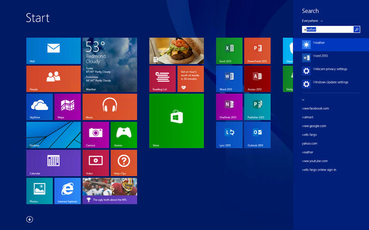369x230 pixels.
Task: Expand the Everywhere search scope dropdown
Action: coord(313,21)
